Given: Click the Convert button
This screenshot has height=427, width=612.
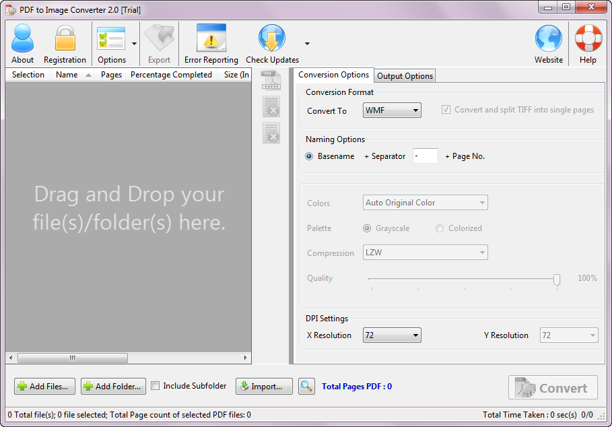Looking at the screenshot, I should pos(553,387).
